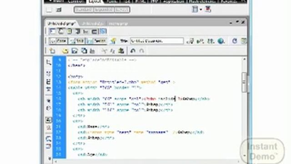Open Documents list in coding toolbar
The width and height of the screenshot is (291, 164).
[x=49, y=62]
